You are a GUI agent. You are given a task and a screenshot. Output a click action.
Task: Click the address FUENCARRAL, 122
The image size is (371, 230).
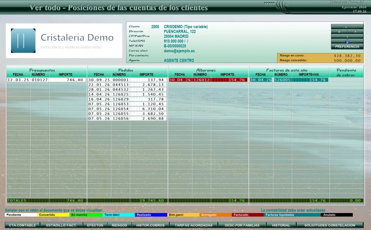tap(180, 31)
